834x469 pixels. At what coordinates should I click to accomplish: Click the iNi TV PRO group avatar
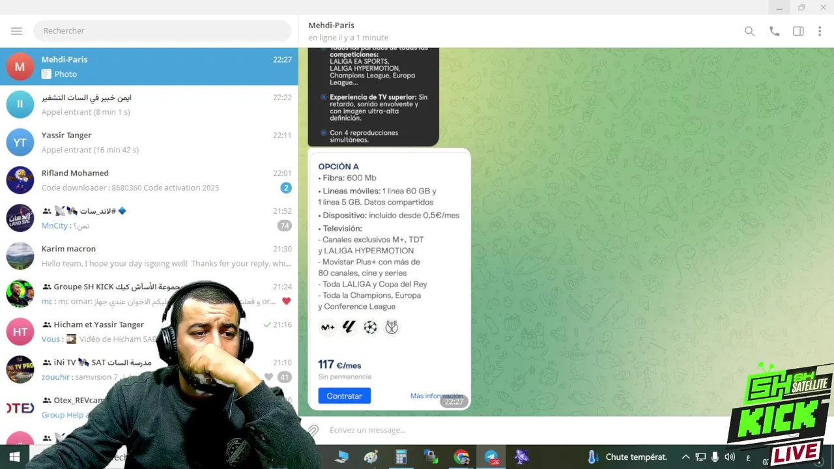tap(20, 369)
